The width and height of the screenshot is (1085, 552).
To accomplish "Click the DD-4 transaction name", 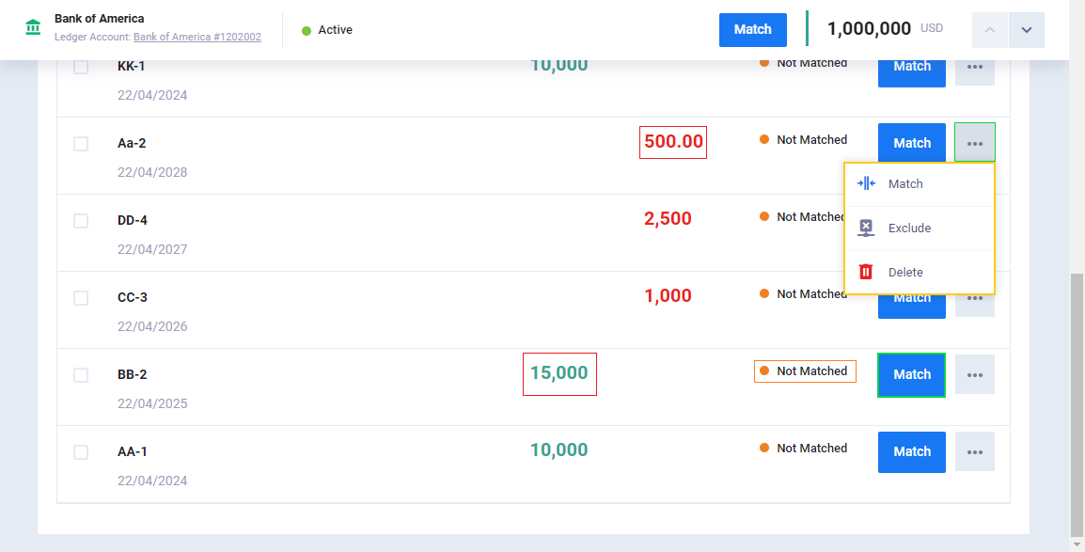I will click(133, 221).
